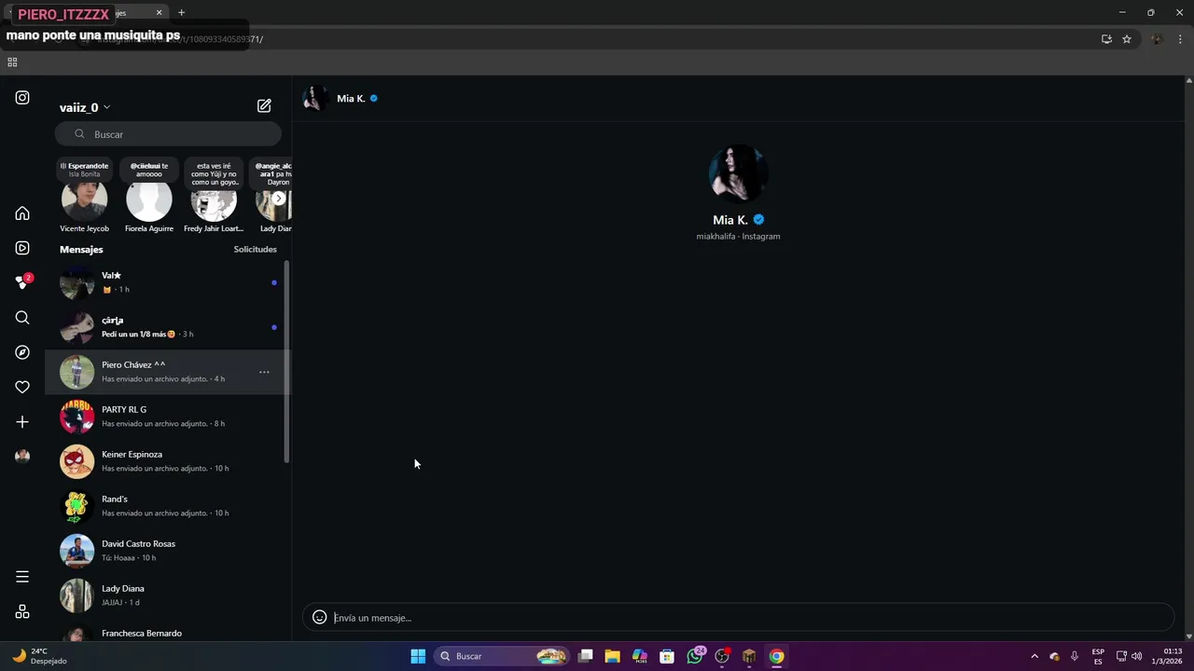Open David Castro Rosas conversation
Viewport: 1194px width, 671px height.
pos(168,551)
